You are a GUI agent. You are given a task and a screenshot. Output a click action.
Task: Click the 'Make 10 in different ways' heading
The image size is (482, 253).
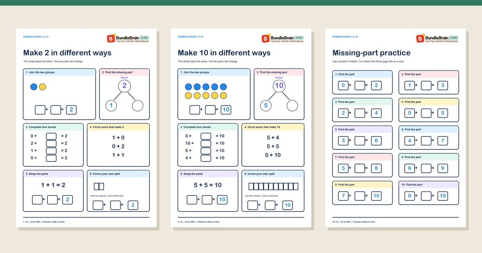pos(224,53)
